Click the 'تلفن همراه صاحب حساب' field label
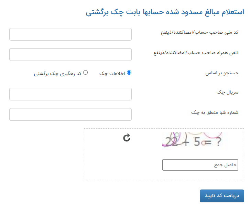The height and width of the screenshot is (216, 250). click(x=196, y=53)
